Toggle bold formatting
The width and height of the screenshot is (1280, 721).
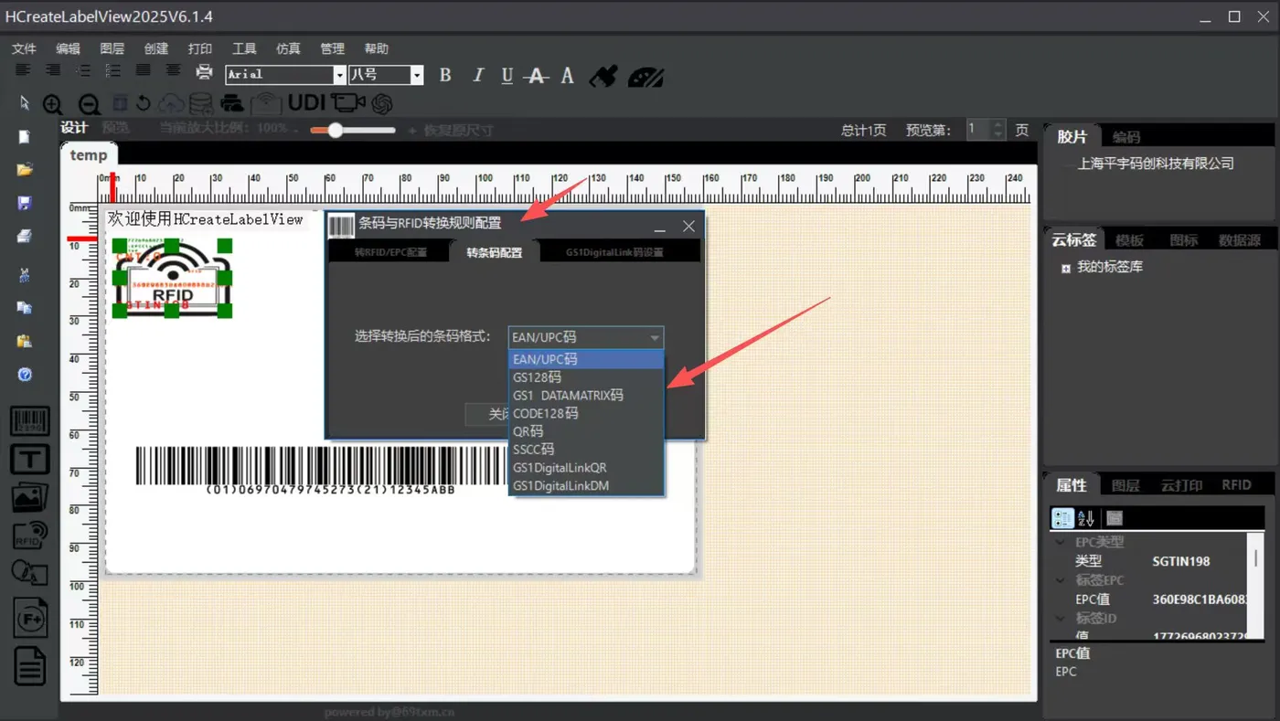pos(445,75)
